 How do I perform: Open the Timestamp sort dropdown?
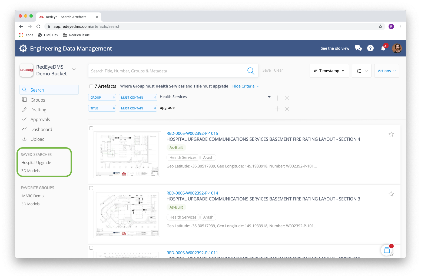click(329, 71)
